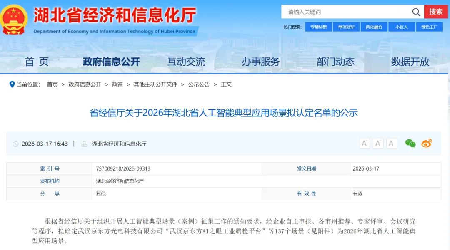This screenshot has height=250, width=450.
Task: Select 办事服务 from the main navigation
Action: (260, 62)
